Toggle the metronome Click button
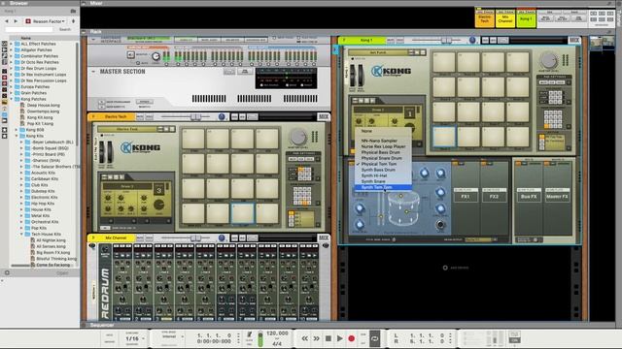The width and height of the screenshot is (622, 349). click(x=249, y=334)
